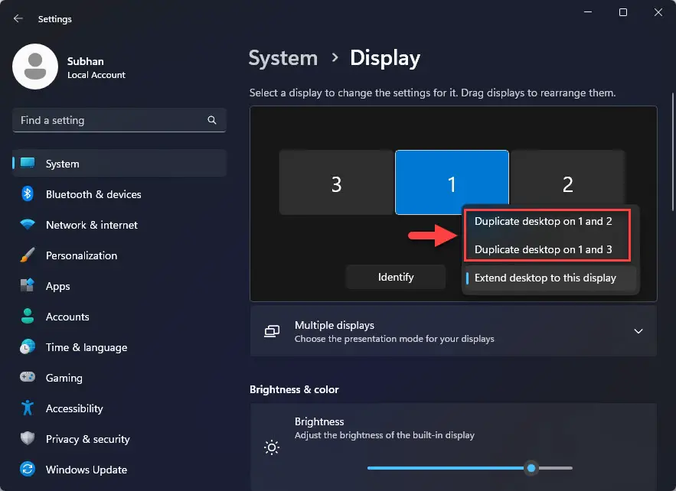Adjust the Brightness slider
Screen dimensions: 676x491
click(533, 467)
